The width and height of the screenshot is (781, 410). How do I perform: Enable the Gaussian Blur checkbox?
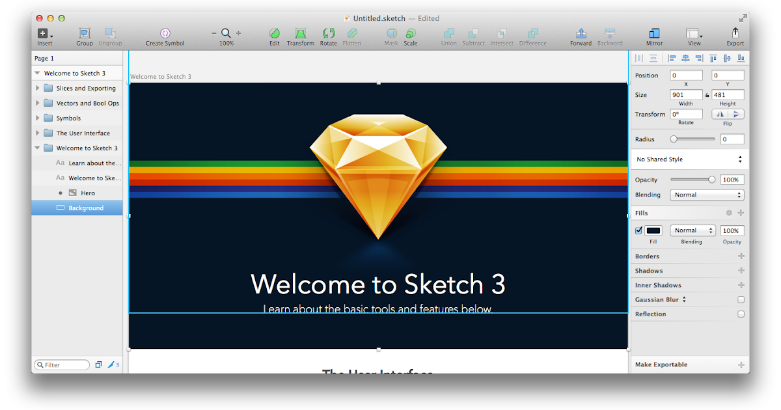(x=741, y=299)
